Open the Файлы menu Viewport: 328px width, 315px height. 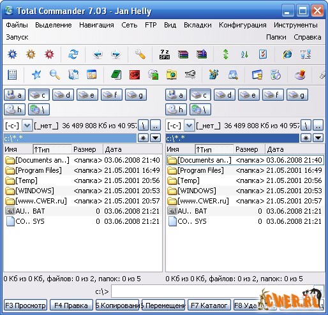point(17,25)
